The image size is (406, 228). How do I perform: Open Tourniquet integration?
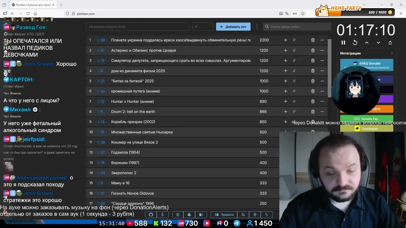pos(367,128)
